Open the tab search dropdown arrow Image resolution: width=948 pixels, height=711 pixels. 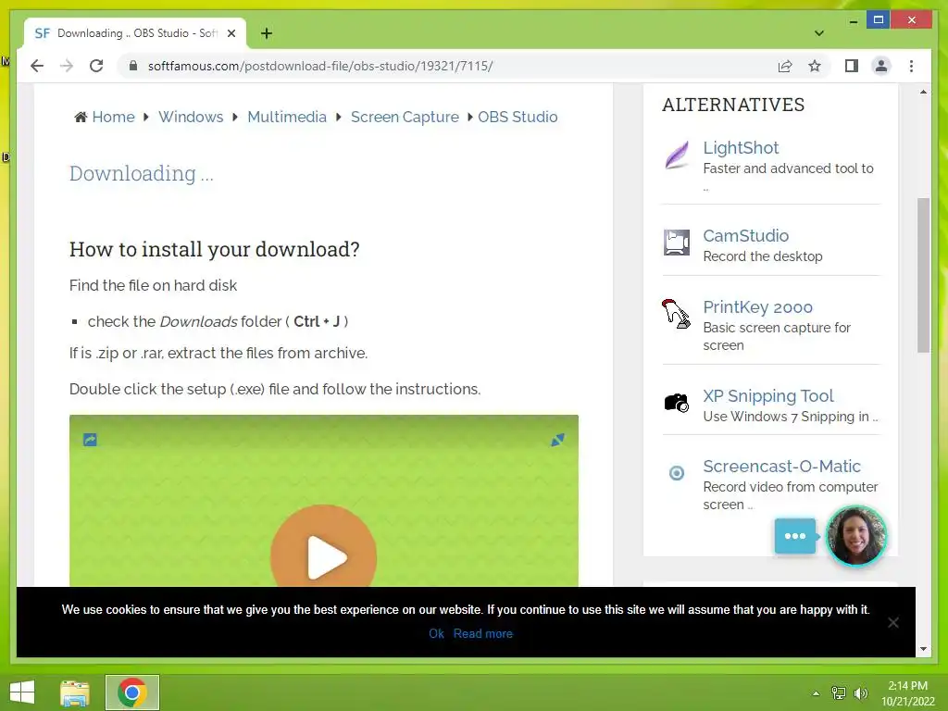818,33
